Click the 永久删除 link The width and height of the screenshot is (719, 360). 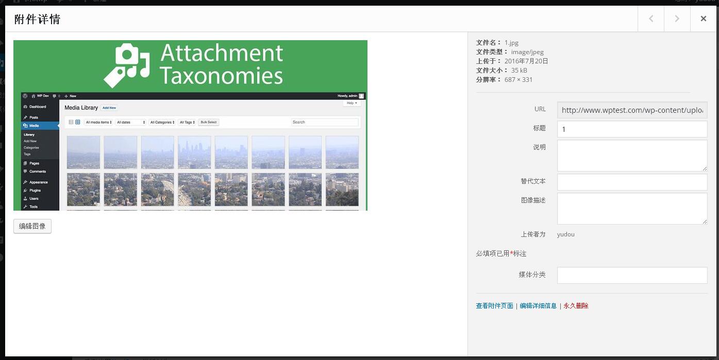click(576, 306)
